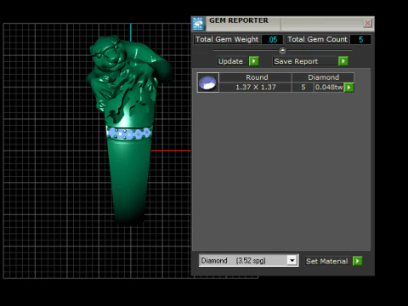
Task: Click the green arrow next to Set Material
Action: [358, 261]
